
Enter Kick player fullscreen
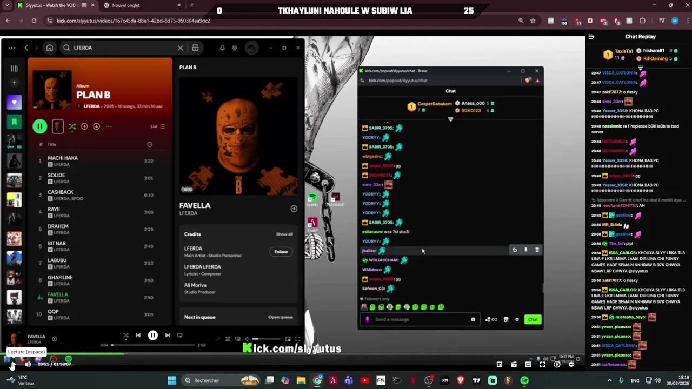coord(542,364)
